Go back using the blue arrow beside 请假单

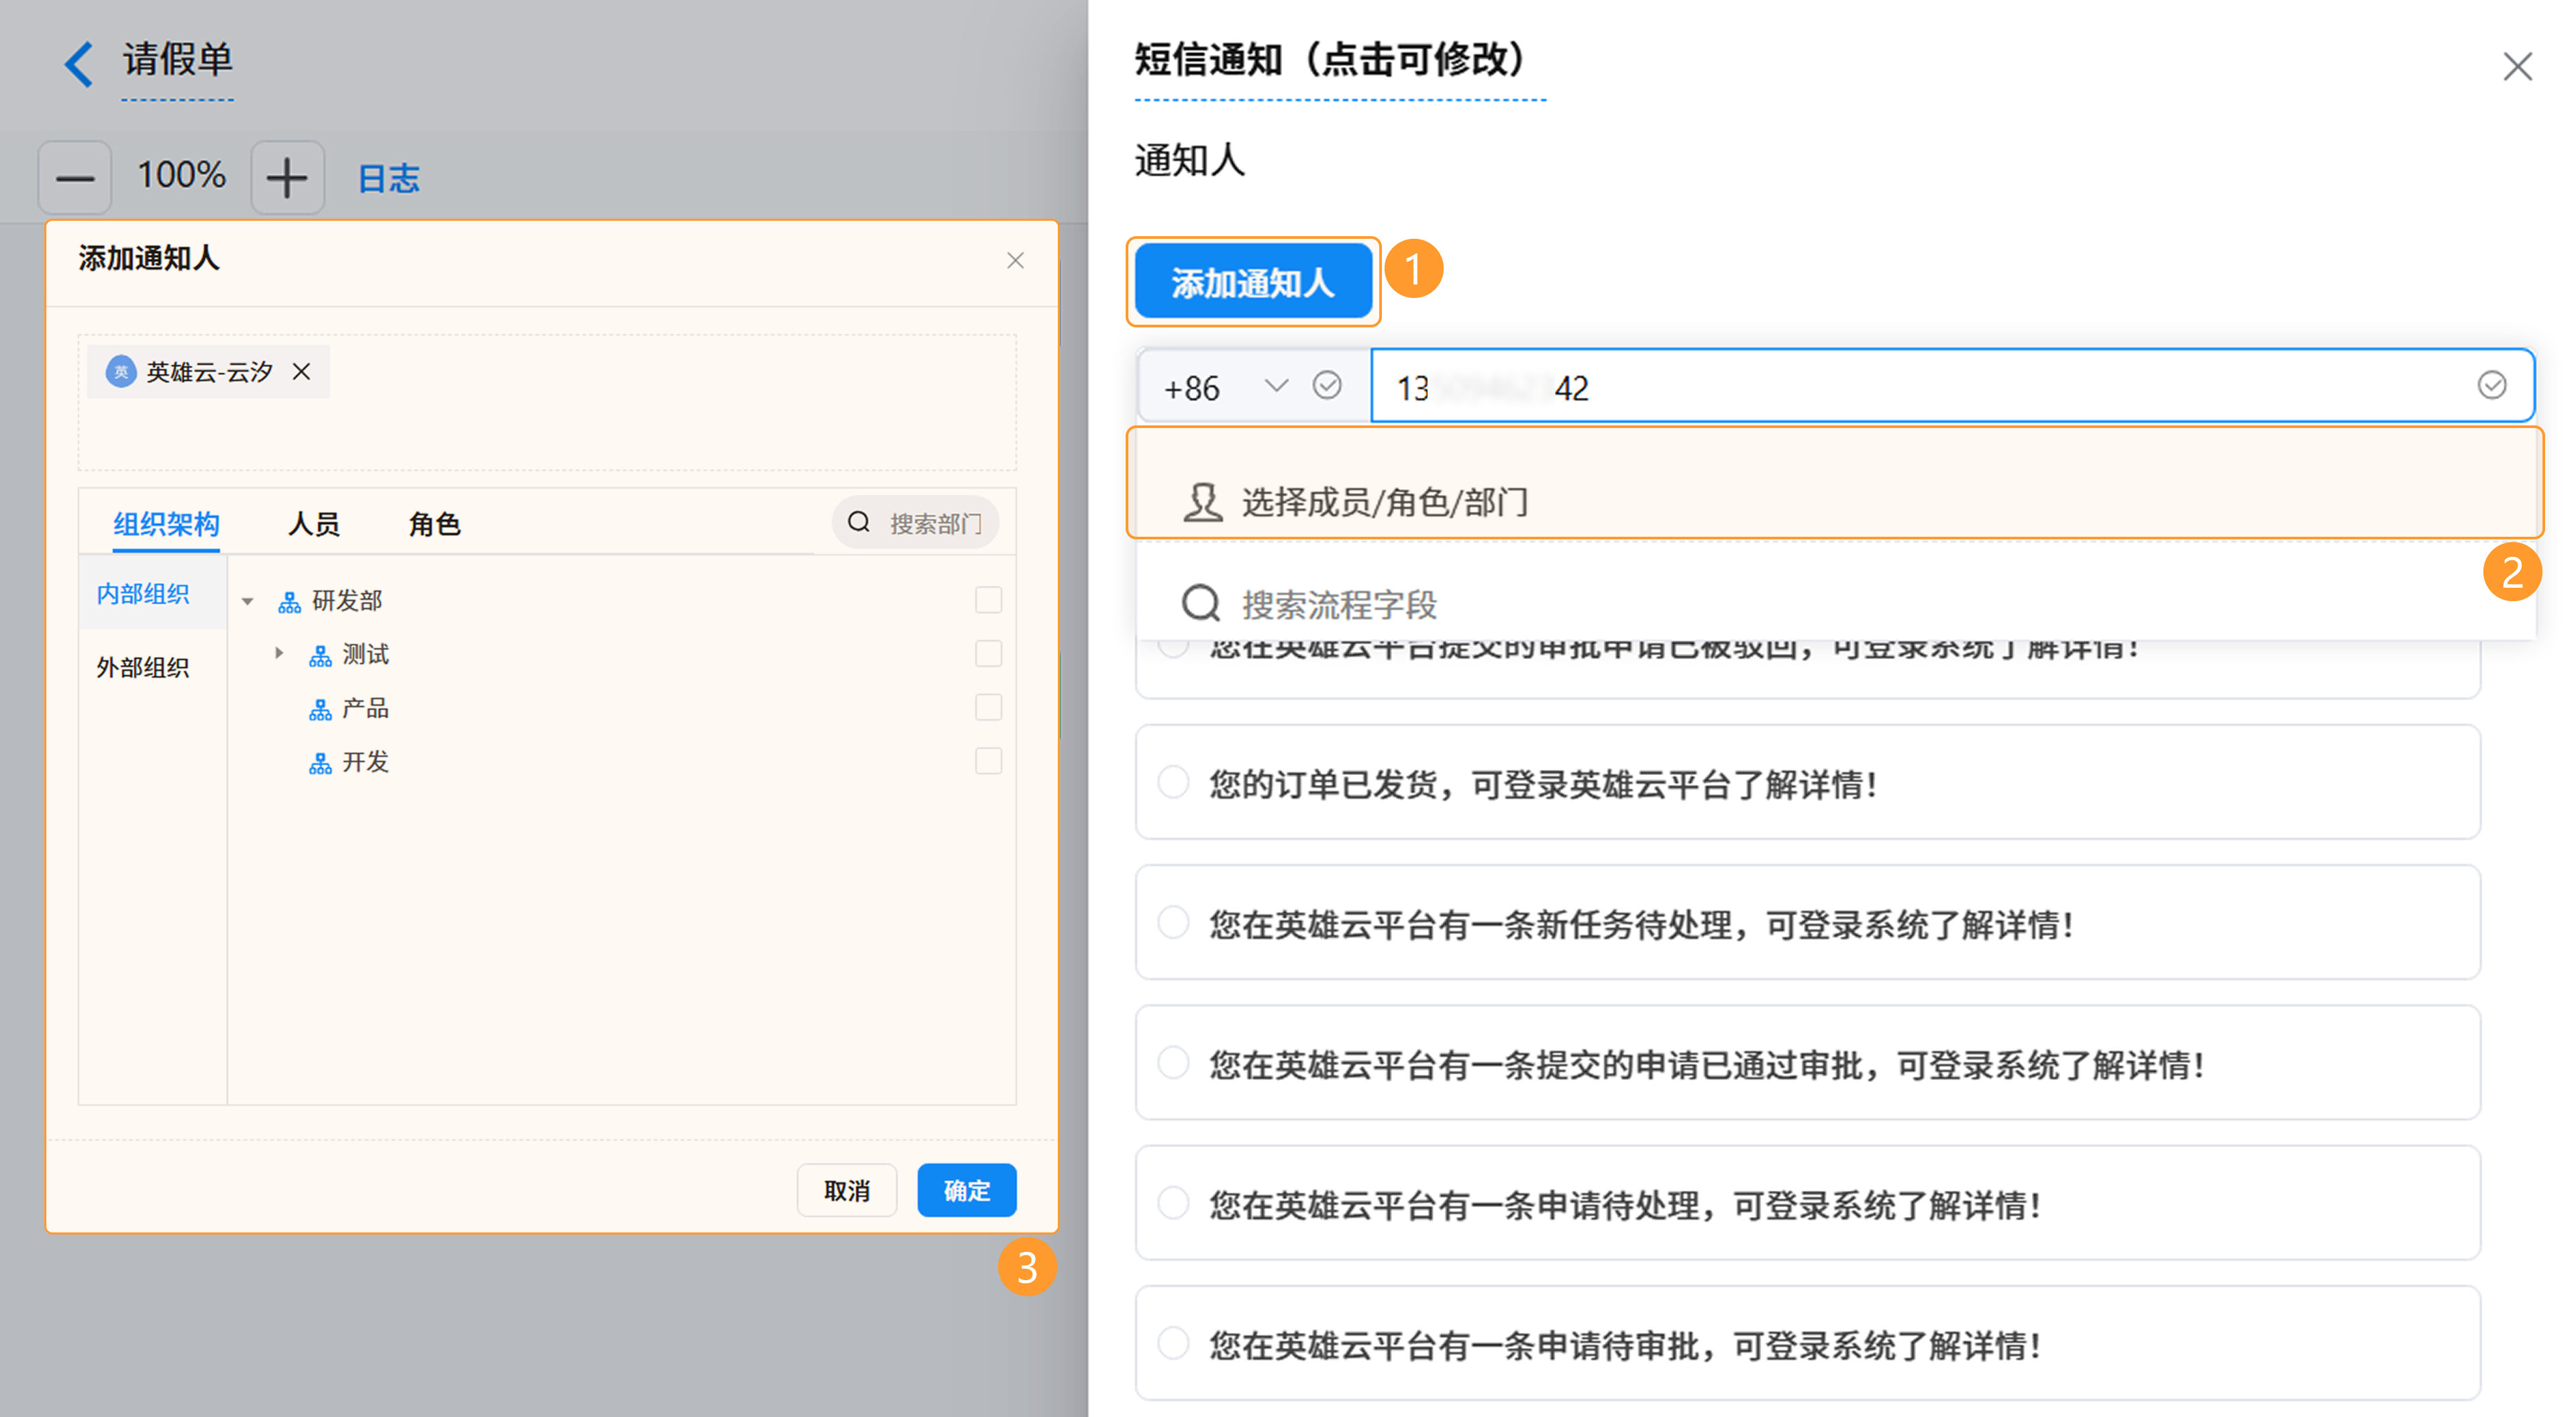pos(79,64)
